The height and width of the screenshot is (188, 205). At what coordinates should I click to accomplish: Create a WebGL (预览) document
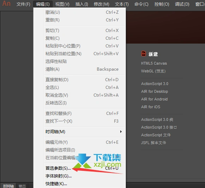pos(153,71)
